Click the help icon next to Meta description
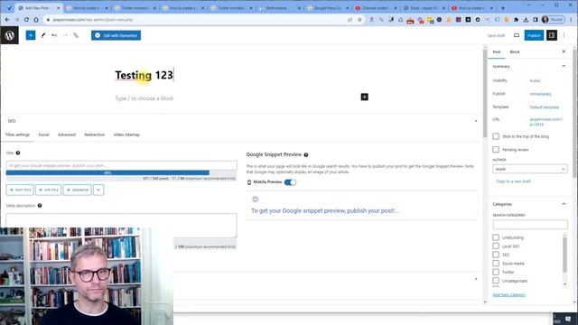This screenshot has width=578, height=325. [40, 205]
